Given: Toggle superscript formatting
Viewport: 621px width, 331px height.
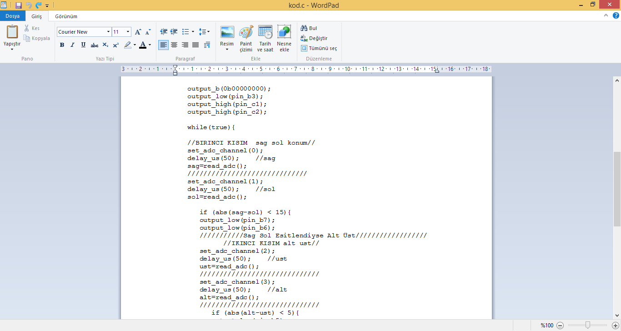Looking at the screenshot, I should click(x=116, y=45).
